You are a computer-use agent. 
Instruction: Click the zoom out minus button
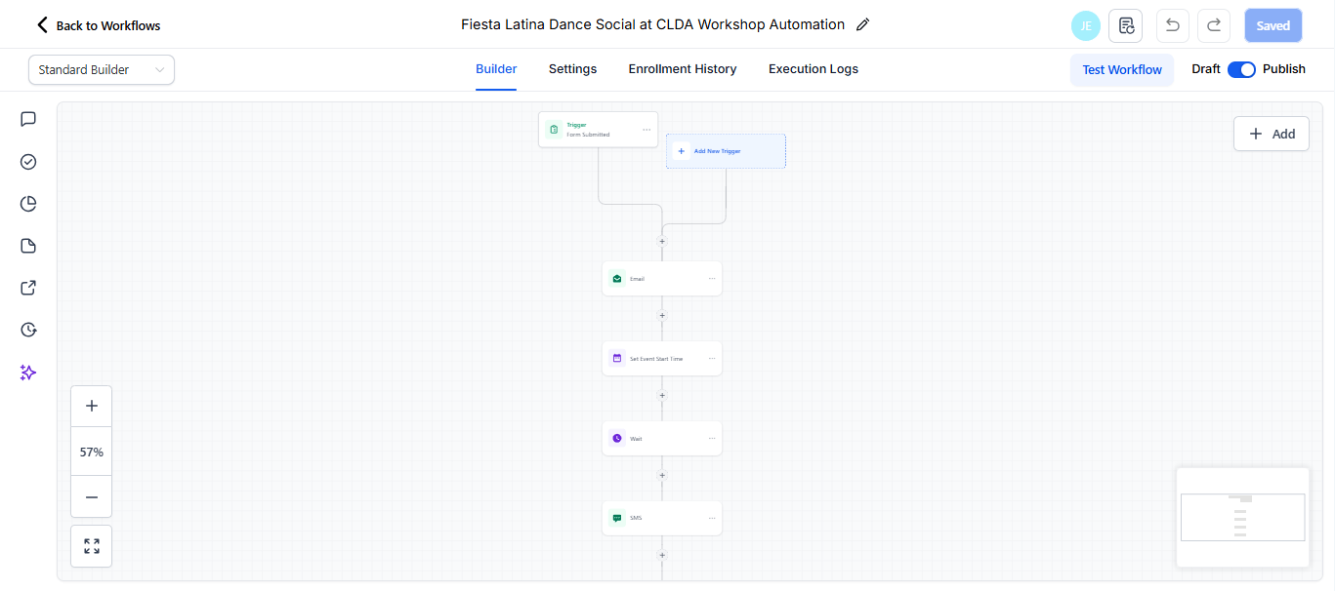coord(92,497)
